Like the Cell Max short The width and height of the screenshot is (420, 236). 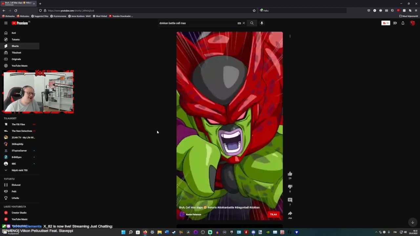[290, 174]
